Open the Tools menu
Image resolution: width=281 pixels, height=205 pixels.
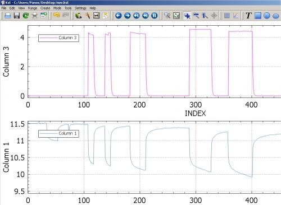(68, 8)
